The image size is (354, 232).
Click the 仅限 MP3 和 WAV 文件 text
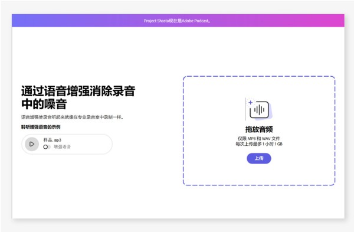259,139
